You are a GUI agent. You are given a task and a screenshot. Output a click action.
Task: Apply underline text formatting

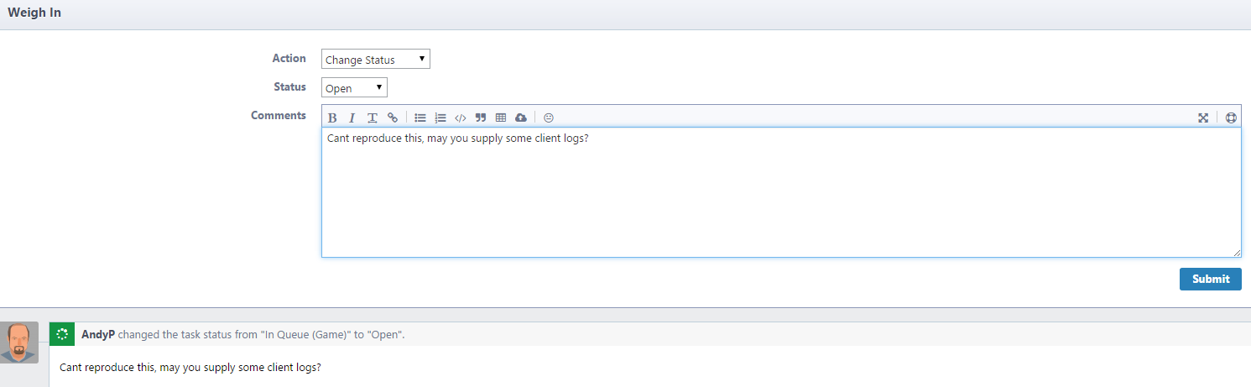click(x=373, y=118)
